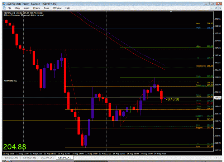This screenshot has width=224, height=162.
Task: Click the T1 205.53 level label
Action: (205, 83)
